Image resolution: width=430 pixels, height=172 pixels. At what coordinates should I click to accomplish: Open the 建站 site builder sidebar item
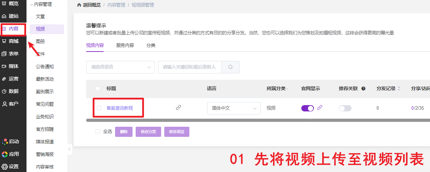click(10, 16)
